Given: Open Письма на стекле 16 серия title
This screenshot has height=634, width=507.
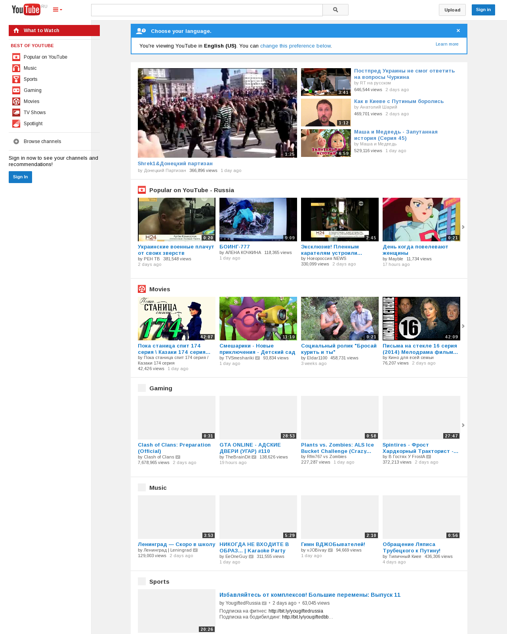Looking at the screenshot, I should pyautogui.click(x=420, y=349).
